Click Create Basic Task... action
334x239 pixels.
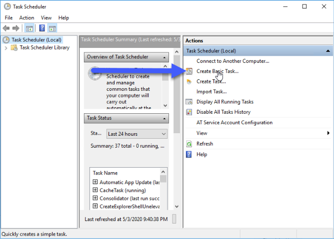point(217,71)
